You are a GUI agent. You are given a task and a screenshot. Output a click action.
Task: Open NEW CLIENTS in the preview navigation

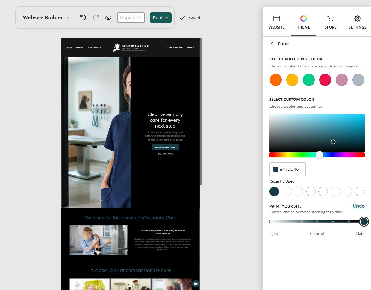[94, 47]
